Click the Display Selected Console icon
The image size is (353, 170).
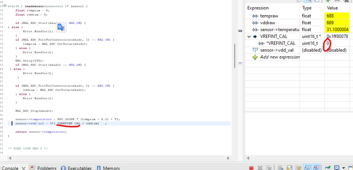[337, 168]
